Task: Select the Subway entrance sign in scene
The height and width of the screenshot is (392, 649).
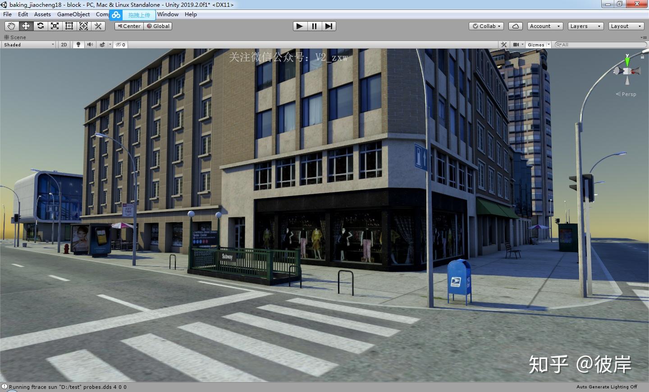Action: (227, 256)
